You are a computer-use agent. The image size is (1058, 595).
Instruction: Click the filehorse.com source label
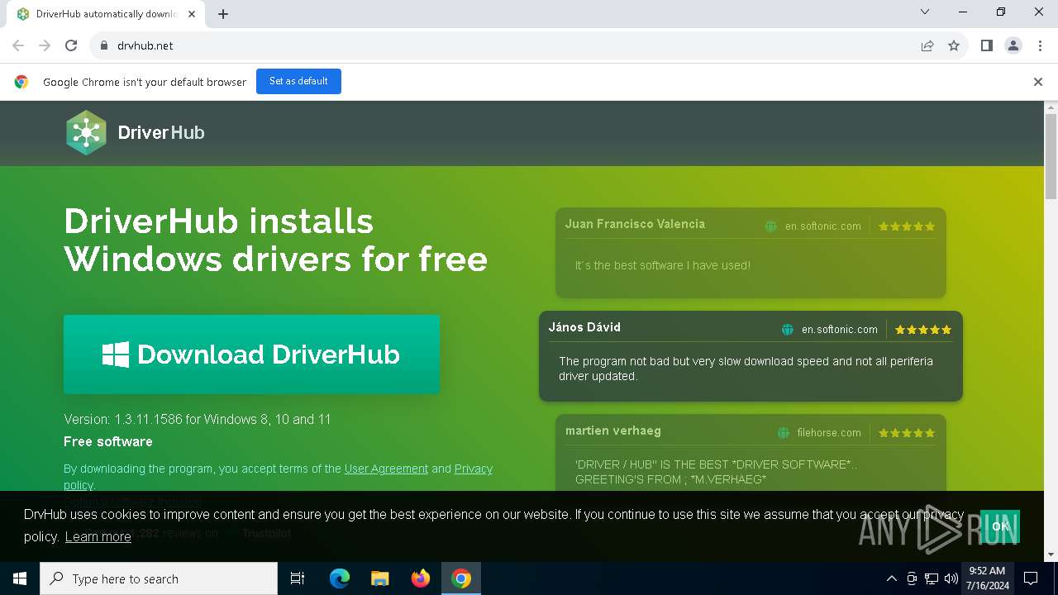pos(829,433)
